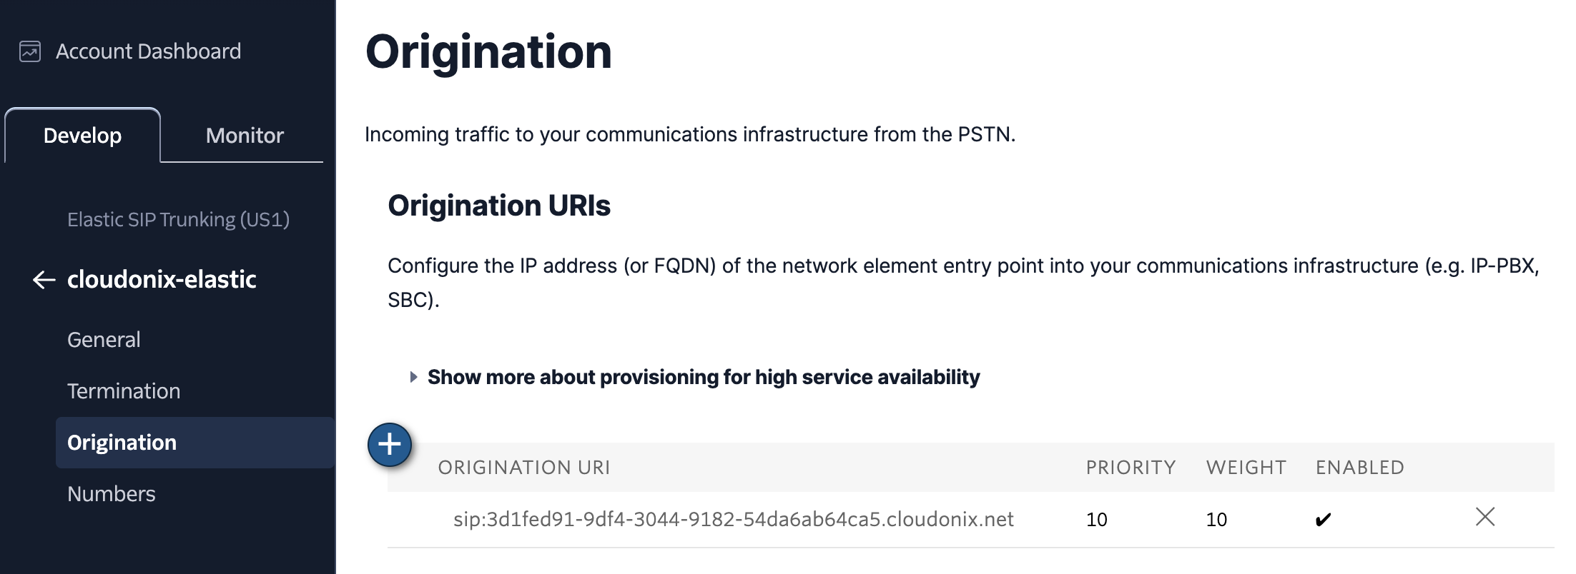Viewport: 1576px width, 574px height.
Task: Go to General trunk settings
Action: (104, 340)
